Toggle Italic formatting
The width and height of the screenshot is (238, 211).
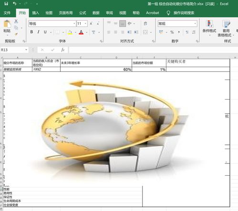point(38,32)
